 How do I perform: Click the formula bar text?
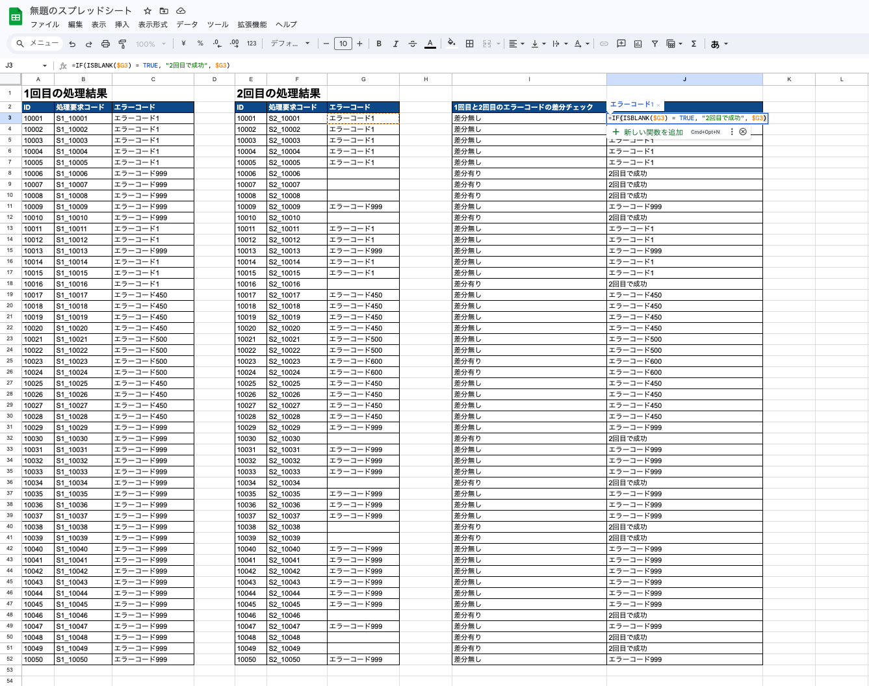(x=151, y=66)
